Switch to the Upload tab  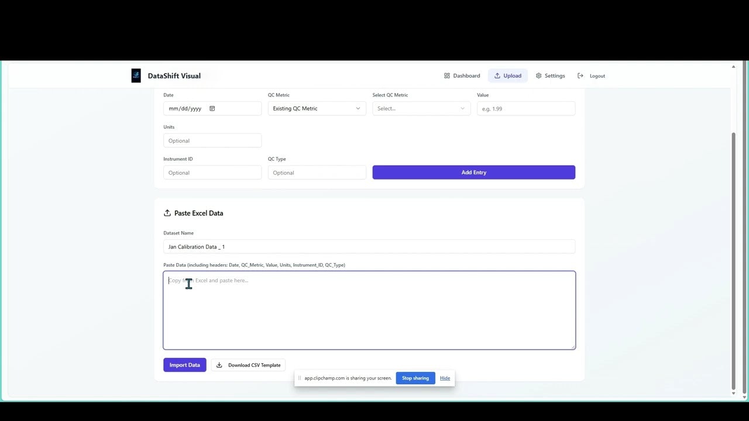(x=507, y=75)
